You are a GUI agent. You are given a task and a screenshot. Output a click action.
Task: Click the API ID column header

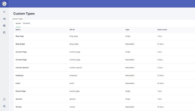coord(72,30)
